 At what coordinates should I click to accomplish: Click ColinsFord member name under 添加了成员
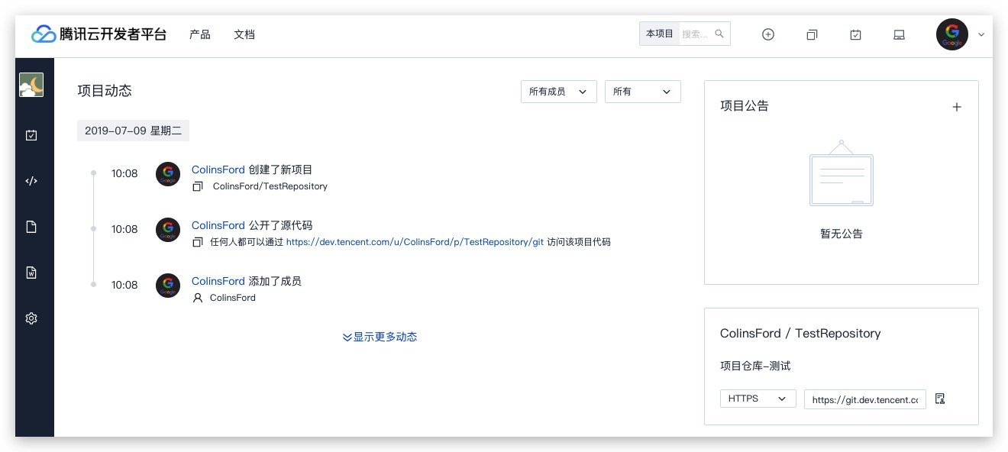pyautogui.click(x=233, y=298)
